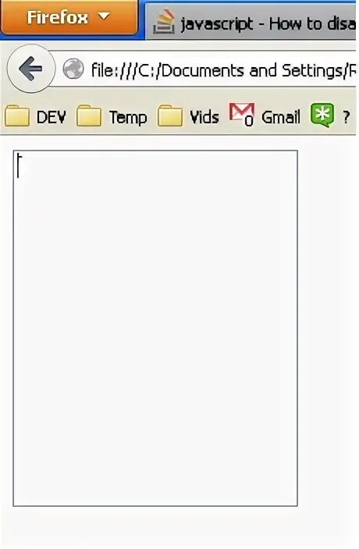Click the Stack Overflow favicon on tab
This screenshot has height=549, width=359.
(164, 22)
